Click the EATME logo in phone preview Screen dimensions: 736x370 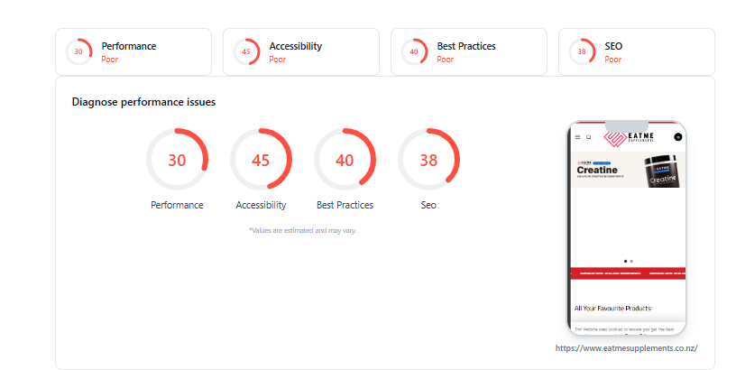pos(629,137)
